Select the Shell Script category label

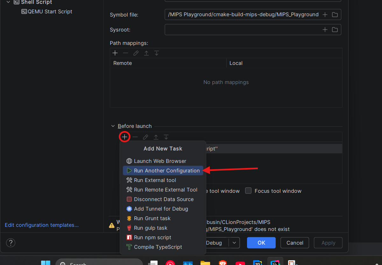pos(37,2)
